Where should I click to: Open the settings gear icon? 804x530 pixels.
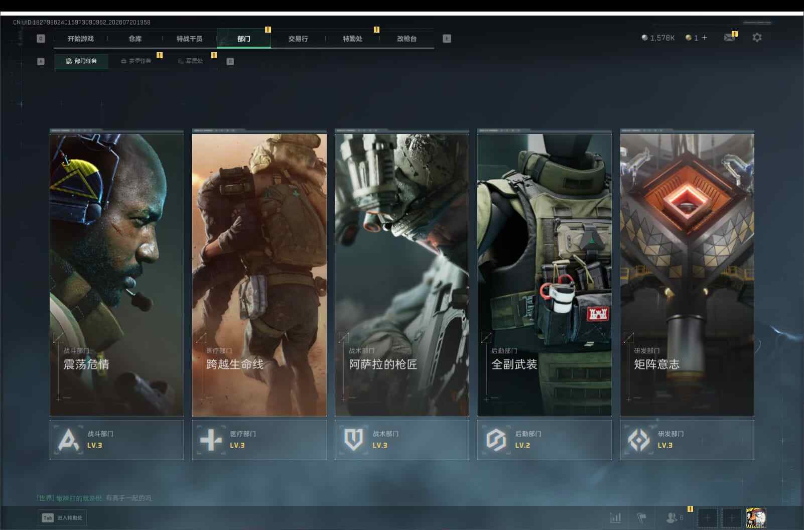(757, 38)
